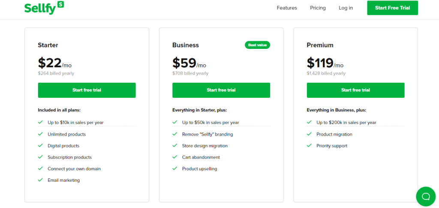Start free trial for Premium plan
Viewport: 439px width, 208px height.
[x=355, y=90]
